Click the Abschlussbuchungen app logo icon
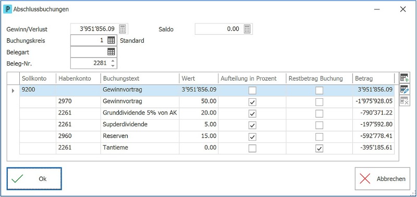This screenshot has width=417, height=197. 7,9
